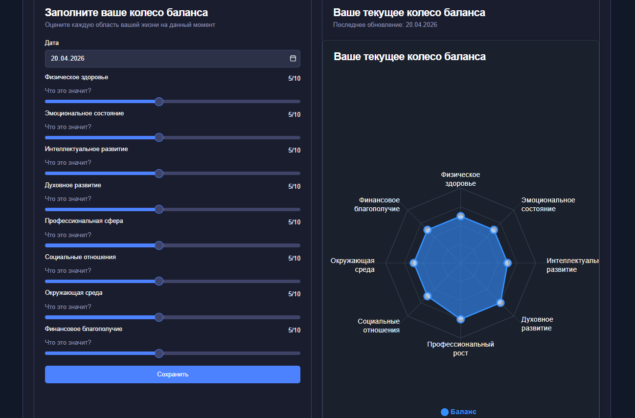This screenshot has height=418, width=635.
Task: Open the calendar picker icon in date field
Action: click(x=293, y=59)
